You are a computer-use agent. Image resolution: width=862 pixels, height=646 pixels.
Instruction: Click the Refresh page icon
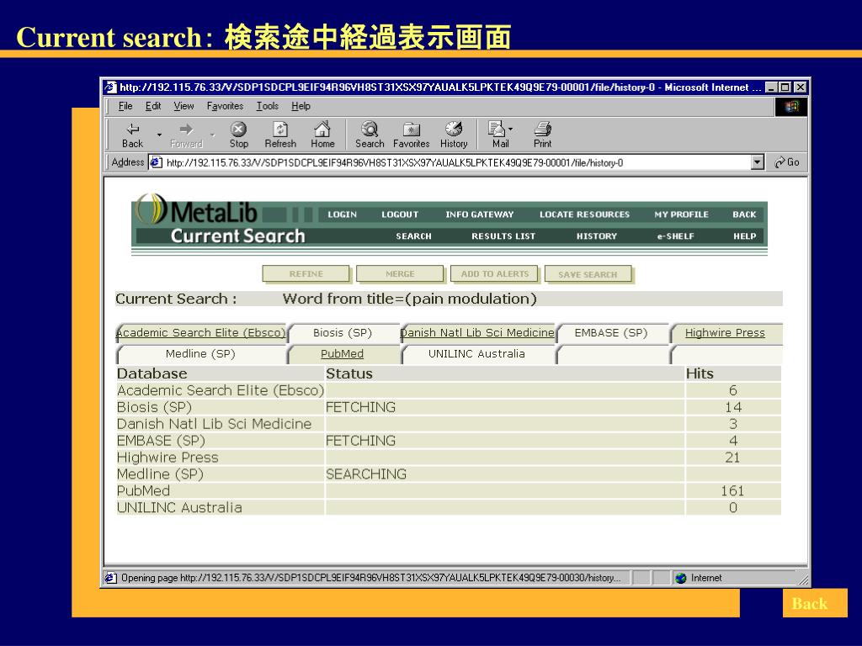280,129
